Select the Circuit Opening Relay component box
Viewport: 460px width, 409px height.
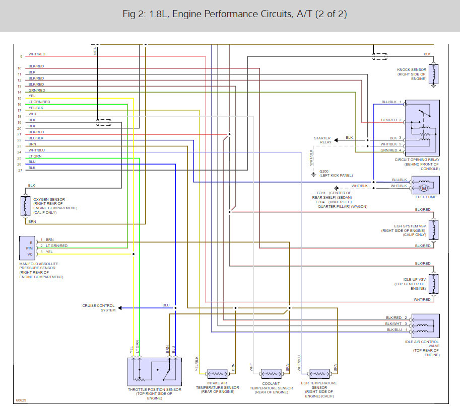pyautogui.click(x=422, y=128)
